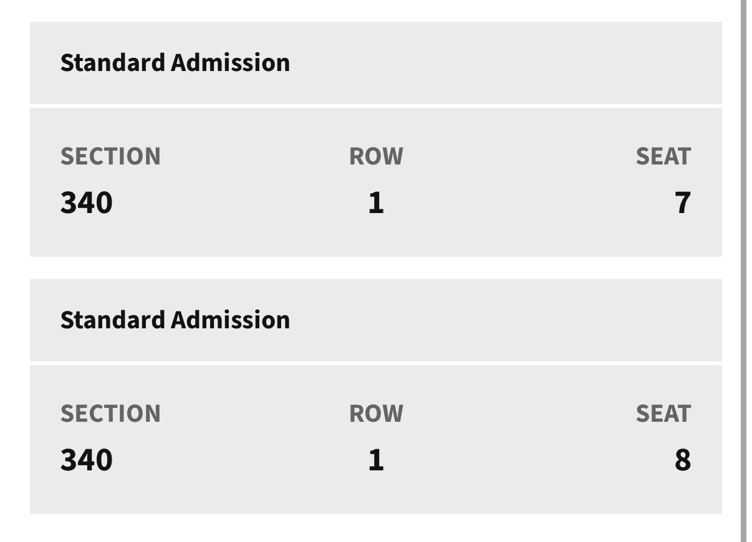Select seat number 8
The width and height of the screenshot is (752, 542).
click(683, 460)
